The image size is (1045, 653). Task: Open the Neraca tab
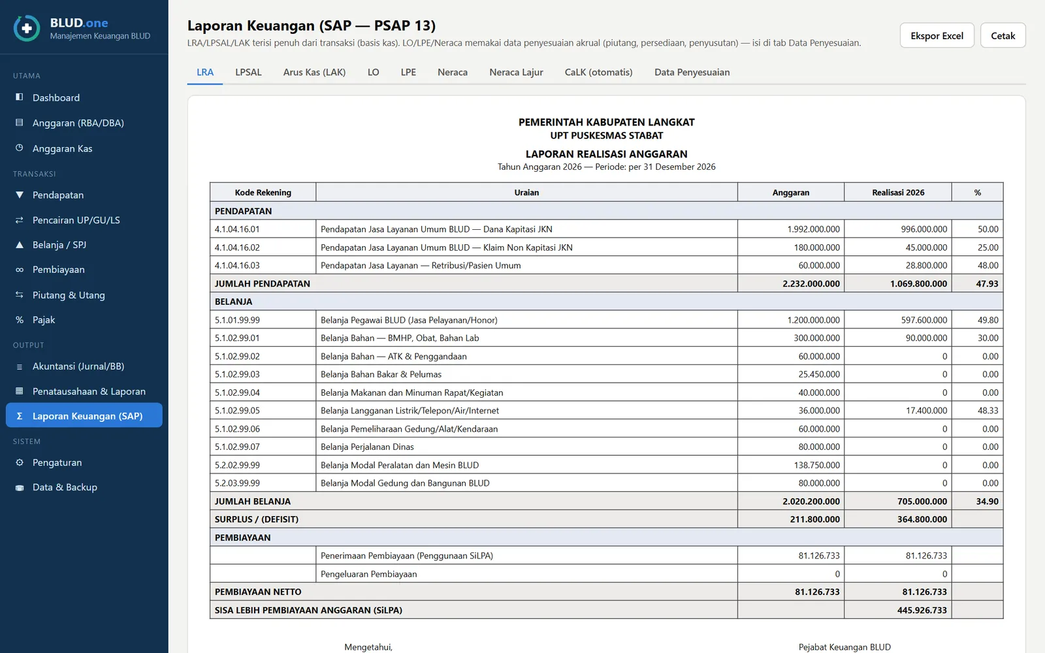(453, 72)
